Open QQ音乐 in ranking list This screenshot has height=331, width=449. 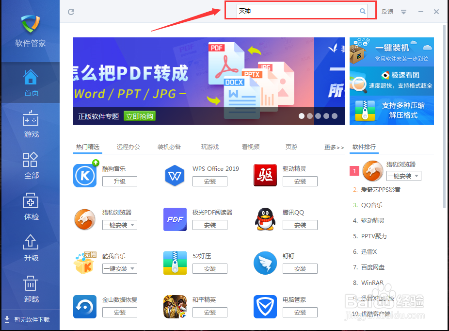[x=372, y=205]
